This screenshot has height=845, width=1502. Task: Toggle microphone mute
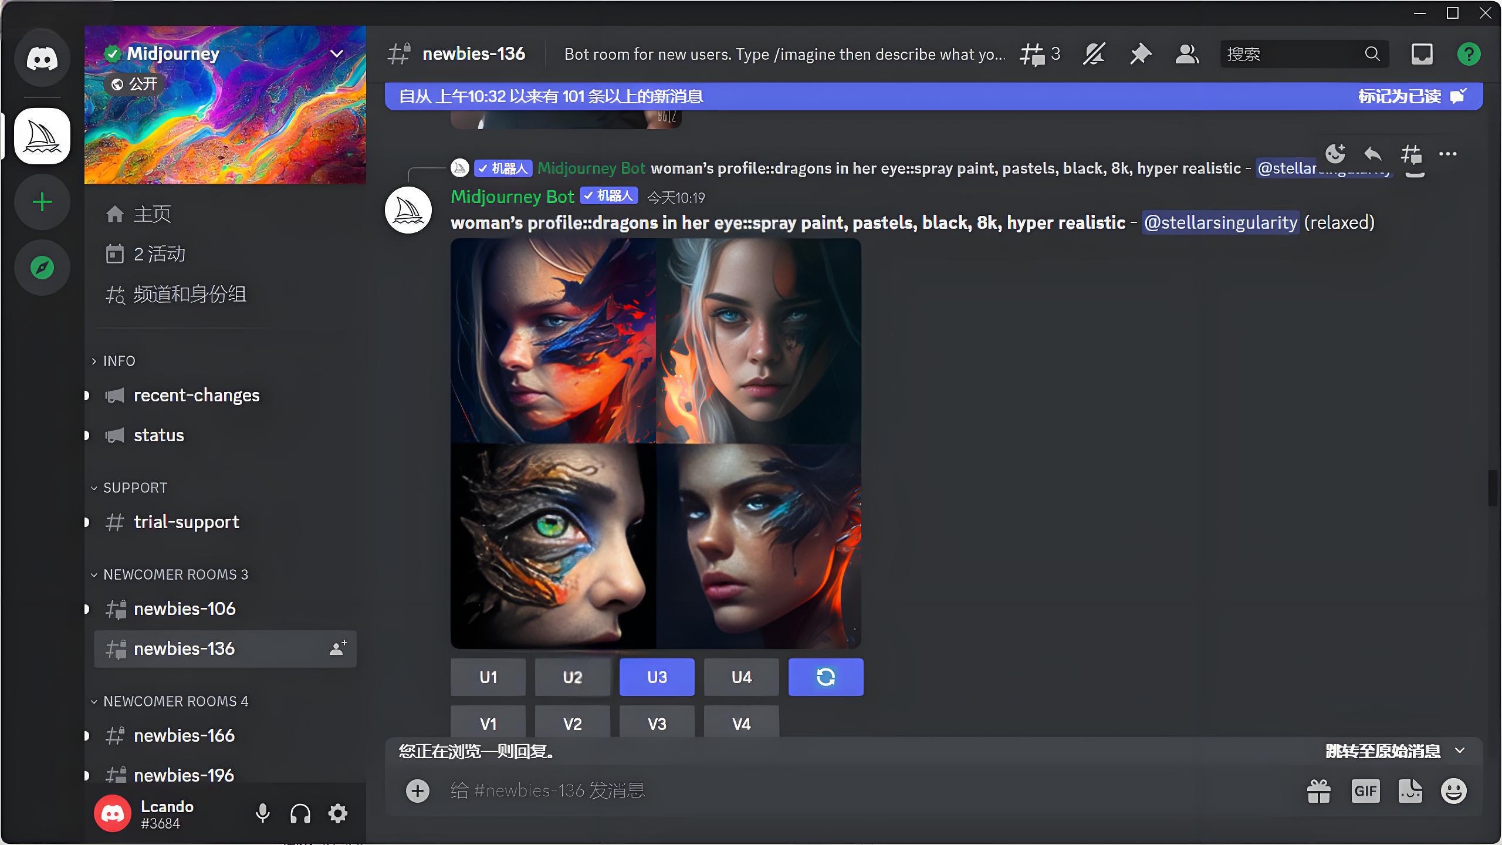tap(262, 813)
